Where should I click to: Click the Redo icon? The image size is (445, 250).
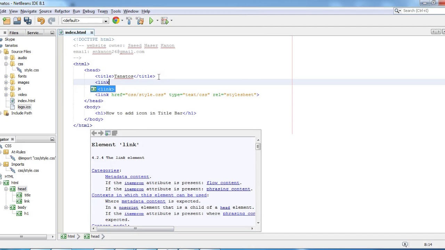51,20
